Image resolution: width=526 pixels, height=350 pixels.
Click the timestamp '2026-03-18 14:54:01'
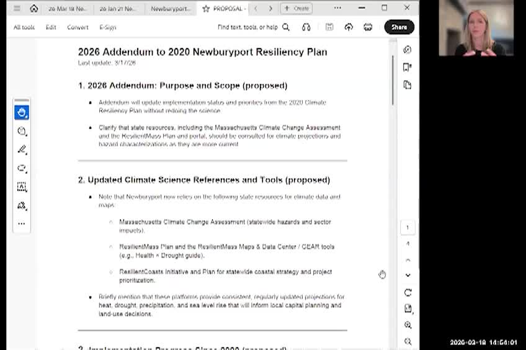[483, 343]
